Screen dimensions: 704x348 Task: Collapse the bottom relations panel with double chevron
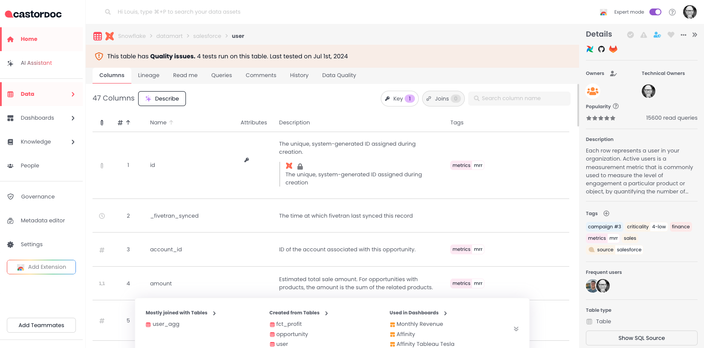(516, 329)
